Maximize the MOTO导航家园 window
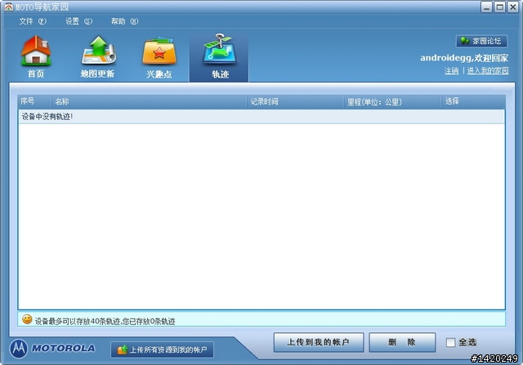Viewport: 523px width, 365px height. (x=499, y=7)
